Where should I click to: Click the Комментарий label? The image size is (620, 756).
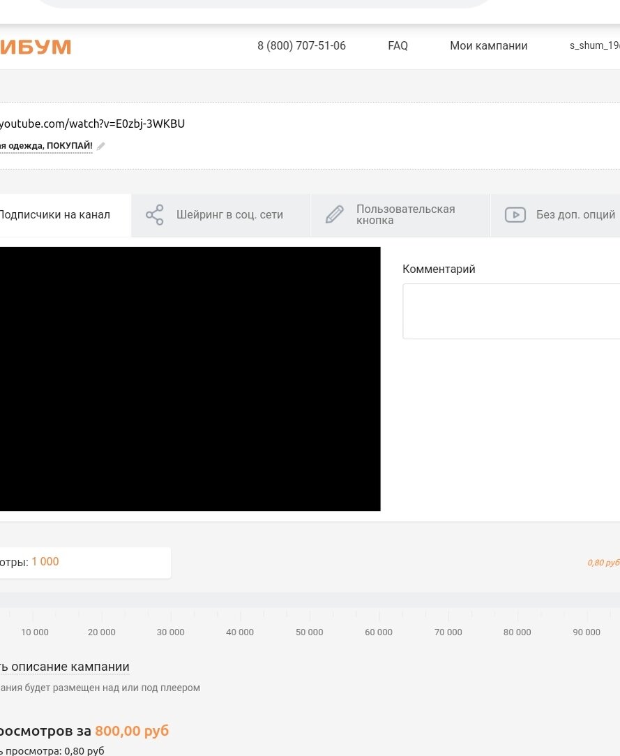tap(439, 269)
